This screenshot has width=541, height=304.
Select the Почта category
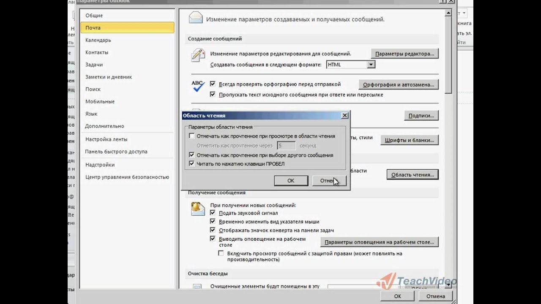pos(127,28)
